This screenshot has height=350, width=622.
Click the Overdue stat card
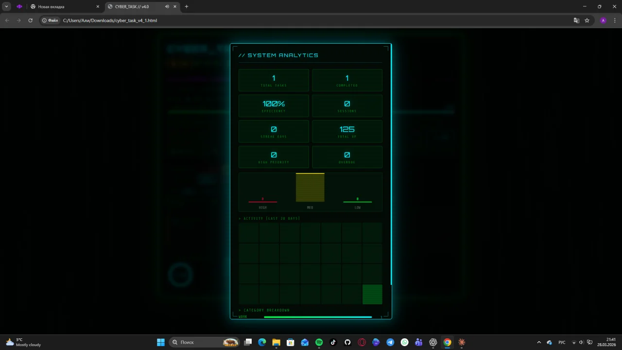tap(347, 157)
